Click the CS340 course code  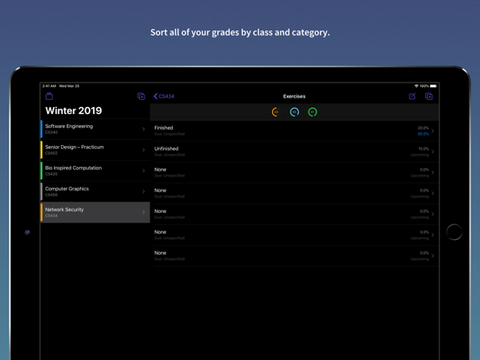coord(51,132)
